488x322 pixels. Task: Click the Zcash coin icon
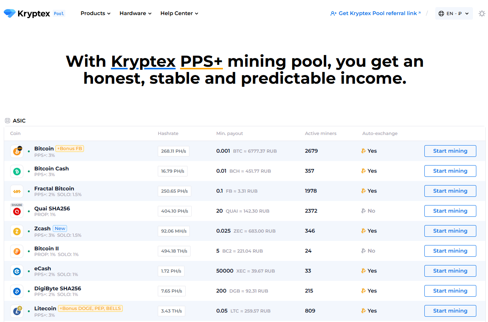coord(17,231)
